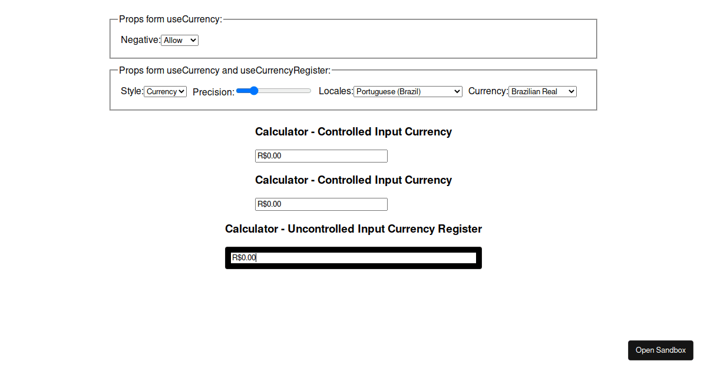Click the Brazilian Real currency selector

542,91
